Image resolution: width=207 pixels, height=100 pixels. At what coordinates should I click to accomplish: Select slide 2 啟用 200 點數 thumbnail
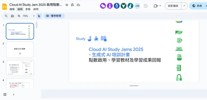click(20, 49)
